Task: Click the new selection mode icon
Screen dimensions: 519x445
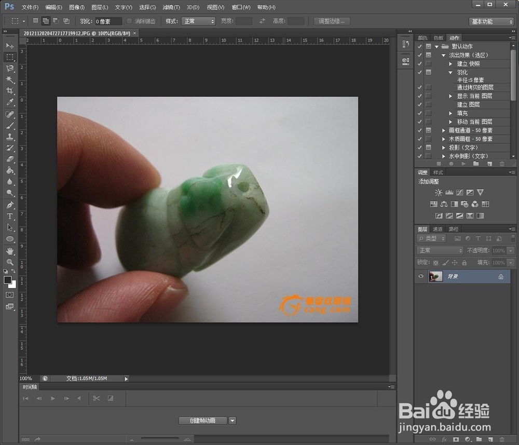Action: [x=35, y=21]
